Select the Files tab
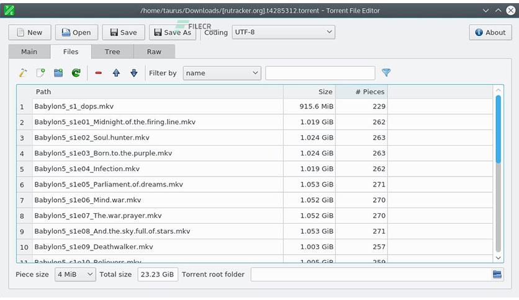This screenshot has height=300, width=519. point(71,51)
